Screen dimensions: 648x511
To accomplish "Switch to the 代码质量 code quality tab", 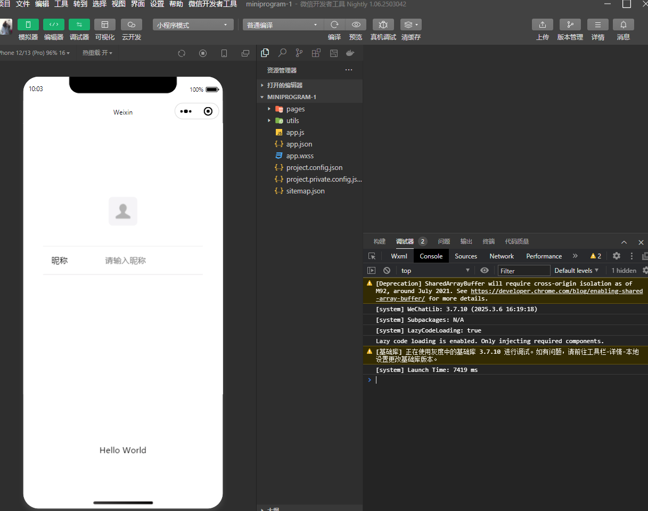I will tap(516, 241).
